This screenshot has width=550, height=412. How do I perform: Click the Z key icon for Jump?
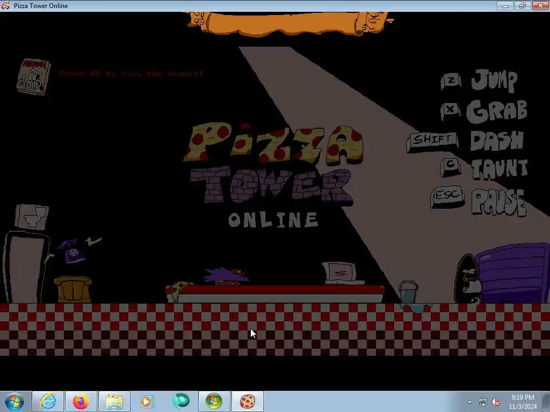[x=451, y=82]
